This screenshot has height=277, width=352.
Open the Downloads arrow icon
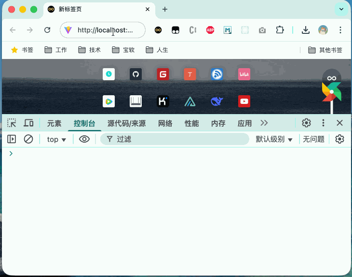(306, 30)
